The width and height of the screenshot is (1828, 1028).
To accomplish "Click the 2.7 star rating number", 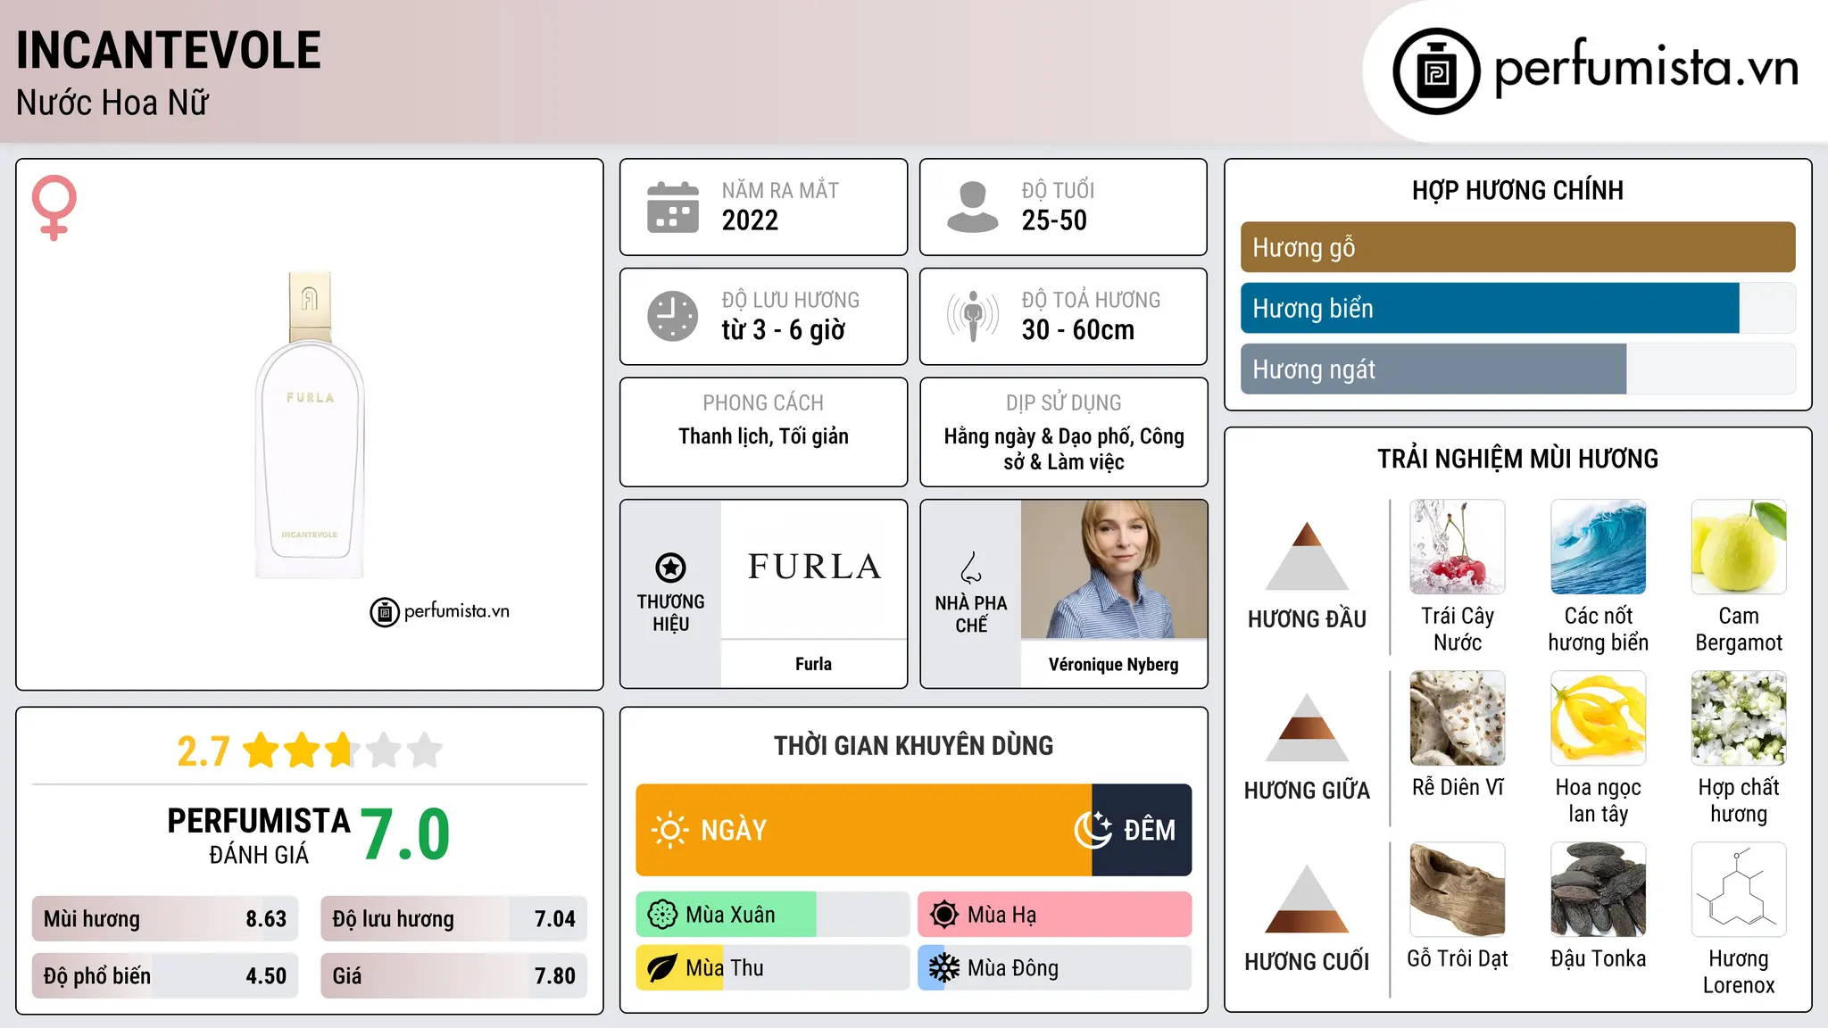I will [x=204, y=751].
